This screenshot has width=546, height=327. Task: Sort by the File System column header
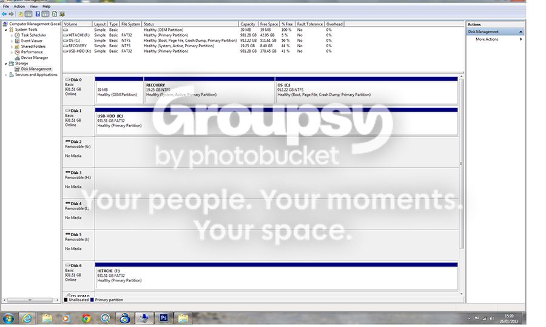(130, 24)
